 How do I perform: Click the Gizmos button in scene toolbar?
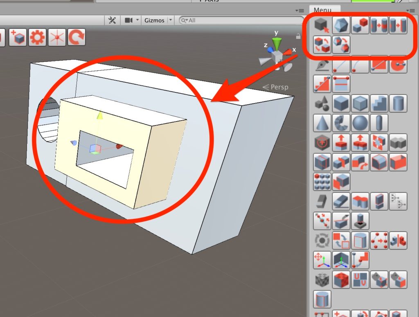point(154,20)
